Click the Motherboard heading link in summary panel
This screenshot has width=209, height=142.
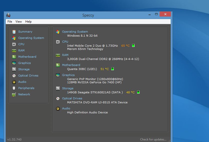click(x=71, y=65)
